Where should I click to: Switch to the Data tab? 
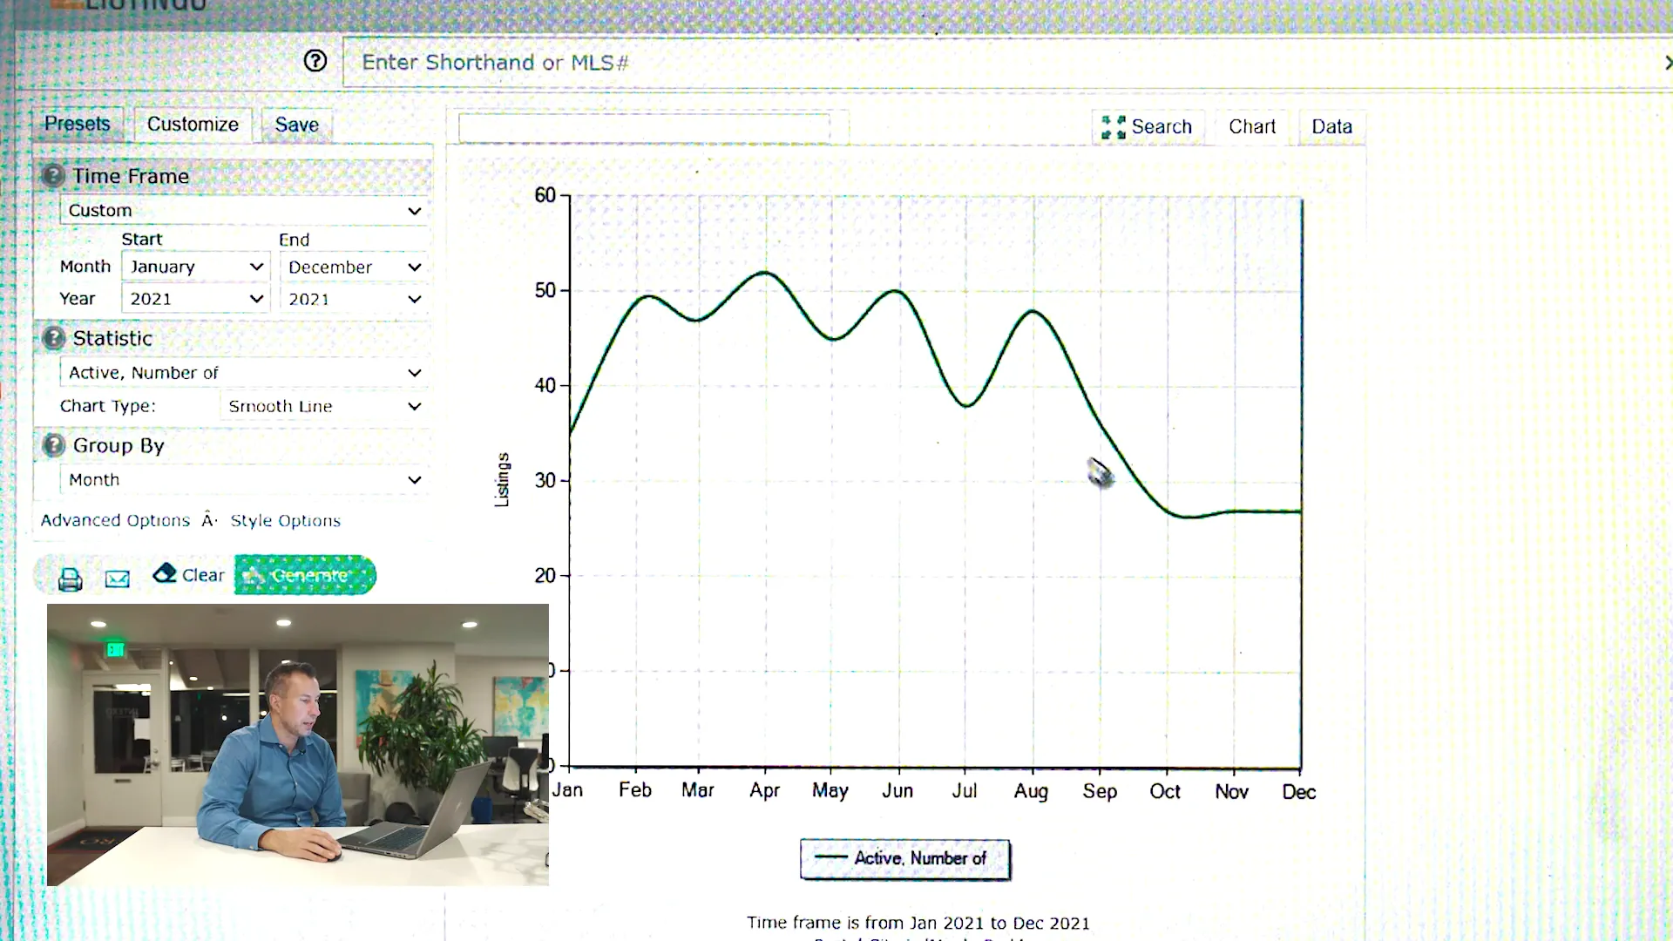click(x=1331, y=126)
